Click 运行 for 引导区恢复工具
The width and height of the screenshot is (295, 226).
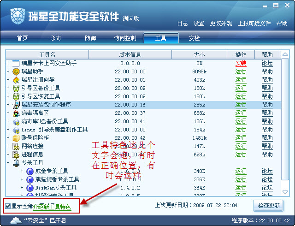pos(241,96)
